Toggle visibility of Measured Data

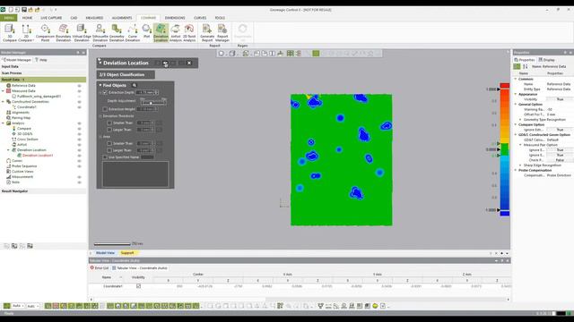[x=79, y=91]
